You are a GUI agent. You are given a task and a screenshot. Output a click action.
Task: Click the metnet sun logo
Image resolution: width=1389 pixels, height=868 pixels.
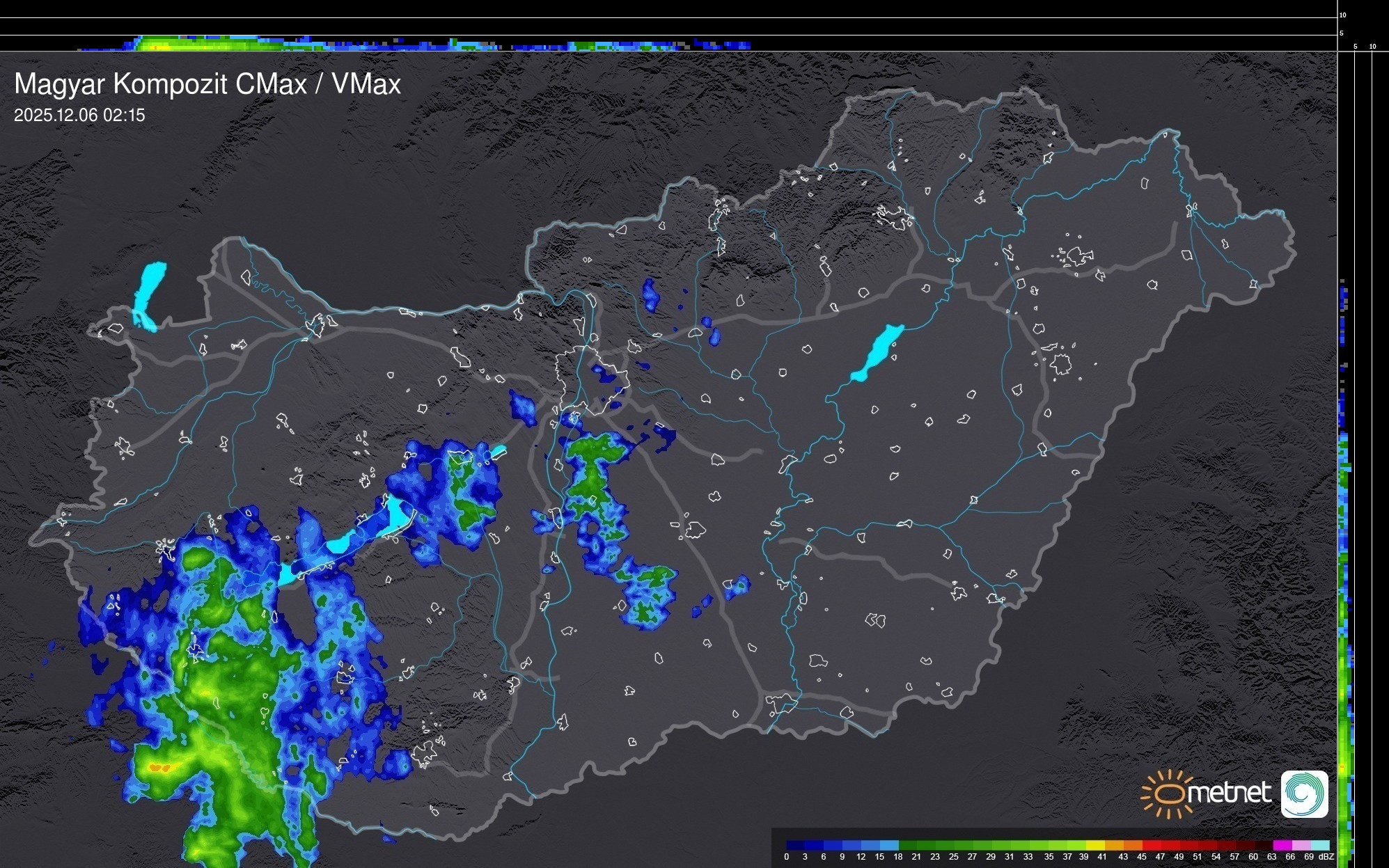click(x=1168, y=794)
